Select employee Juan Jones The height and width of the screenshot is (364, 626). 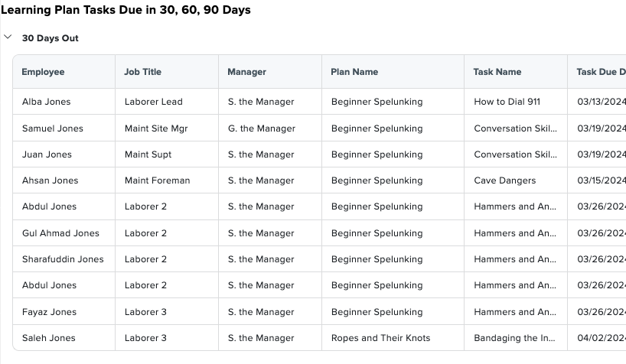(x=47, y=154)
